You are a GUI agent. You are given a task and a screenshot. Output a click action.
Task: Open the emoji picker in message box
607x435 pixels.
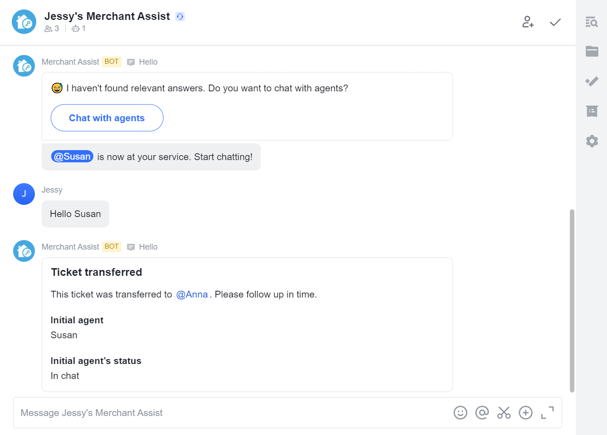coord(460,413)
